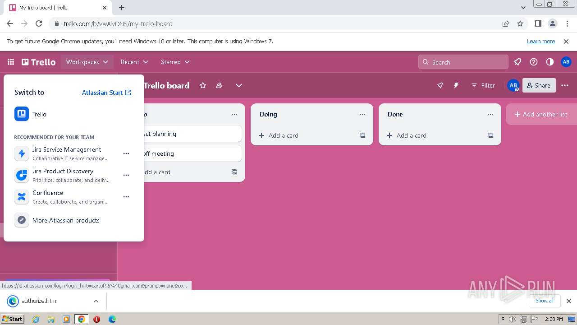Dismiss the Chrome update notice

click(566, 41)
